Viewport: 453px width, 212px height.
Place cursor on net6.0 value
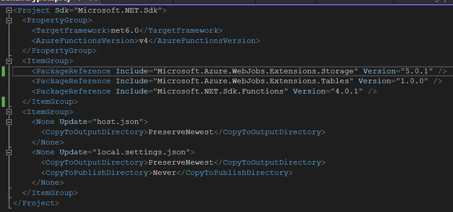(125, 30)
